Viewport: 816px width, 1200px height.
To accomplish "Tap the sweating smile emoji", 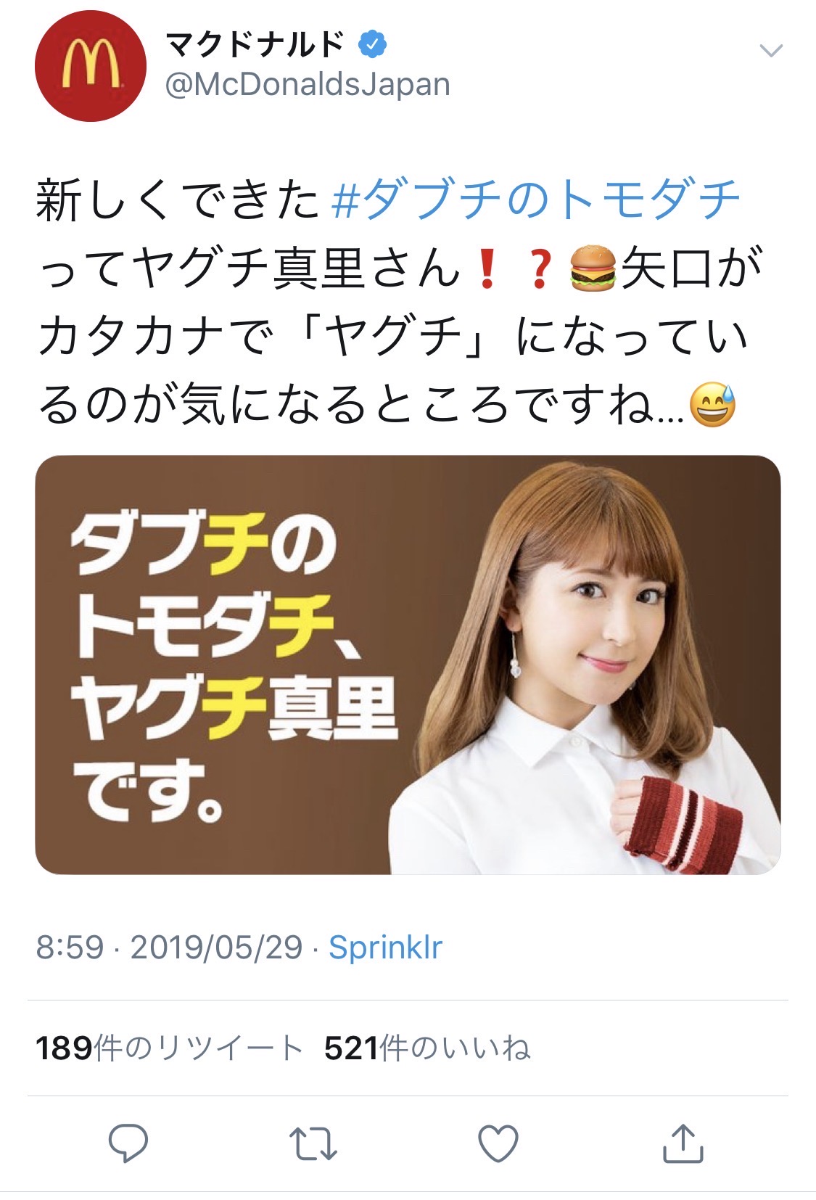I will pyautogui.click(x=712, y=405).
